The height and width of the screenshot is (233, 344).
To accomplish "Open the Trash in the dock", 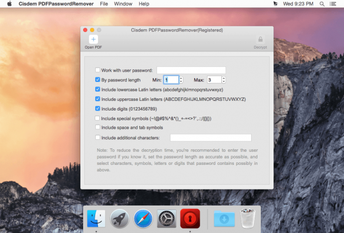I will click(x=248, y=218).
